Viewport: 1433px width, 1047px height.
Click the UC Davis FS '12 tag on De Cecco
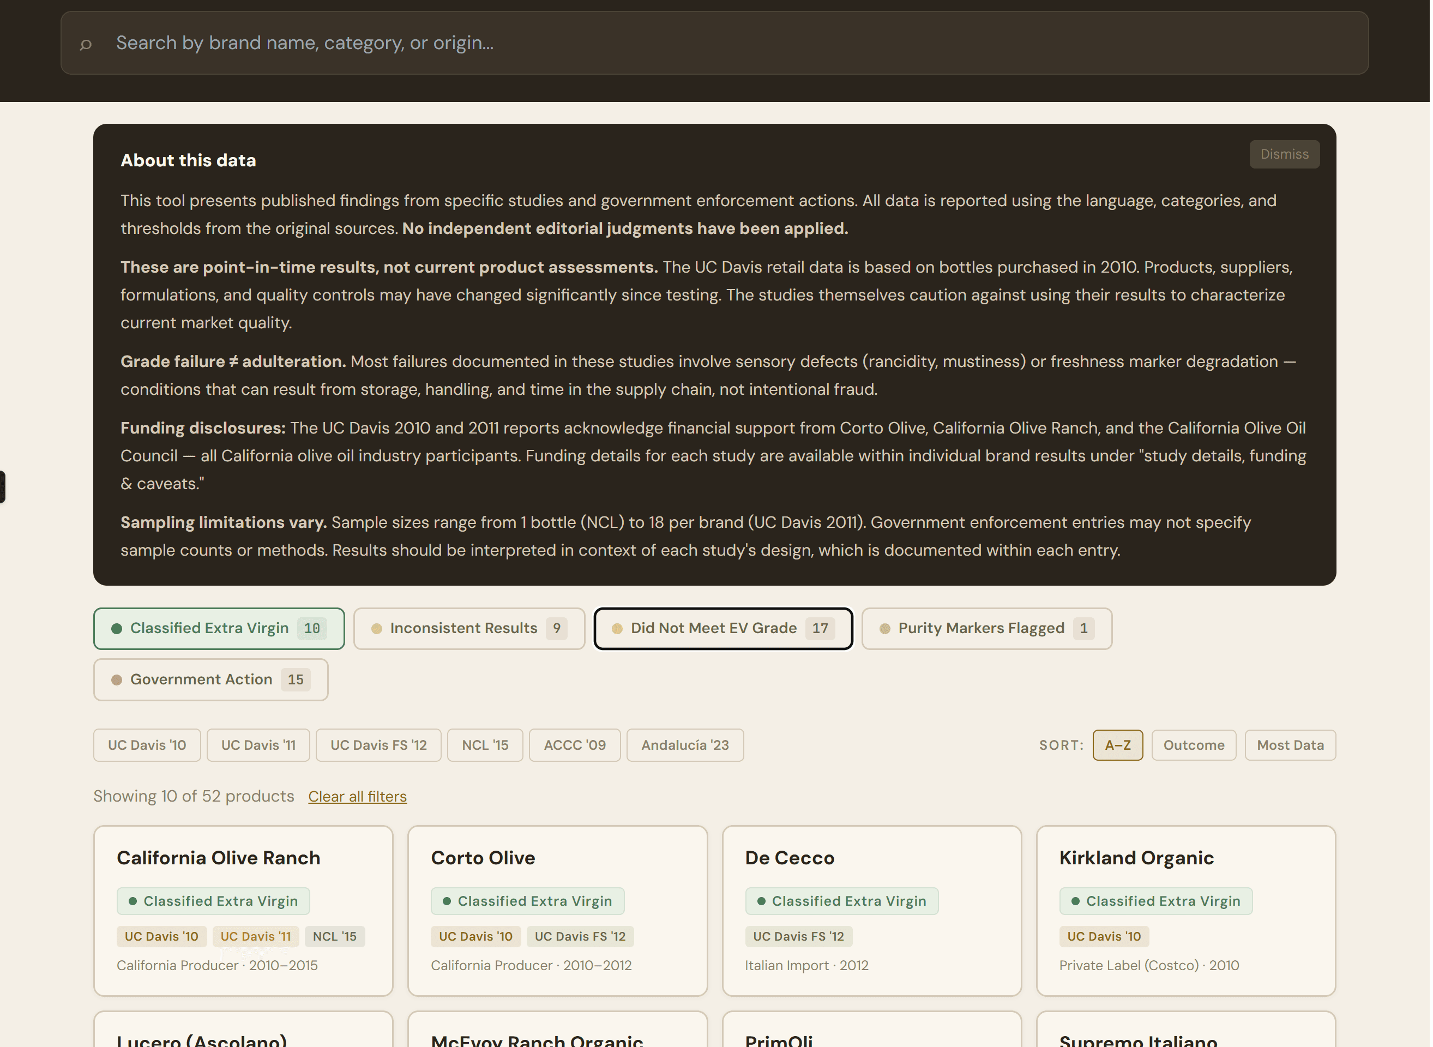pos(800,938)
